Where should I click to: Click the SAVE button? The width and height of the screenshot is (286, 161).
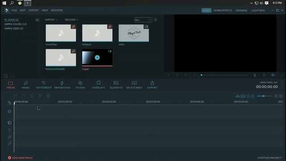(x=206, y=10)
